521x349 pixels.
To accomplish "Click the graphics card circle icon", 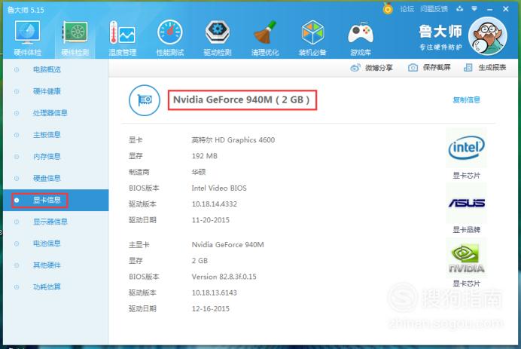I will click(x=145, y=100).
